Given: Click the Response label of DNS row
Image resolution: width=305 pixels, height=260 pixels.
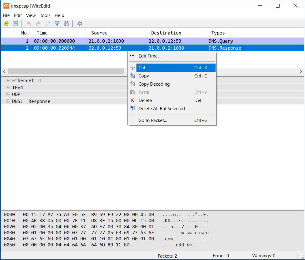Looking at the screenshot, I should (x=39, y=101).
